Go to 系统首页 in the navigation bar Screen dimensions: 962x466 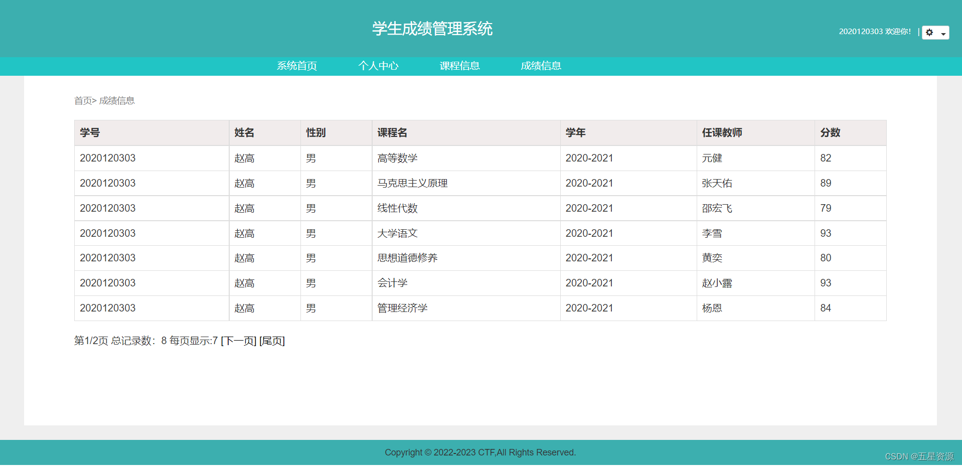pyautogui.click(x=297, y=66)
